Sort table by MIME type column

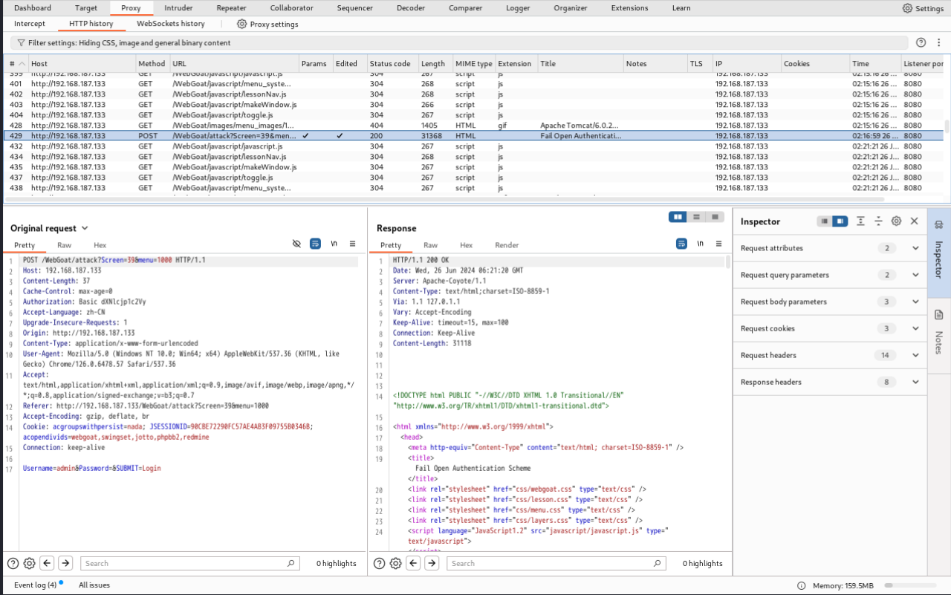pos(474,64)
